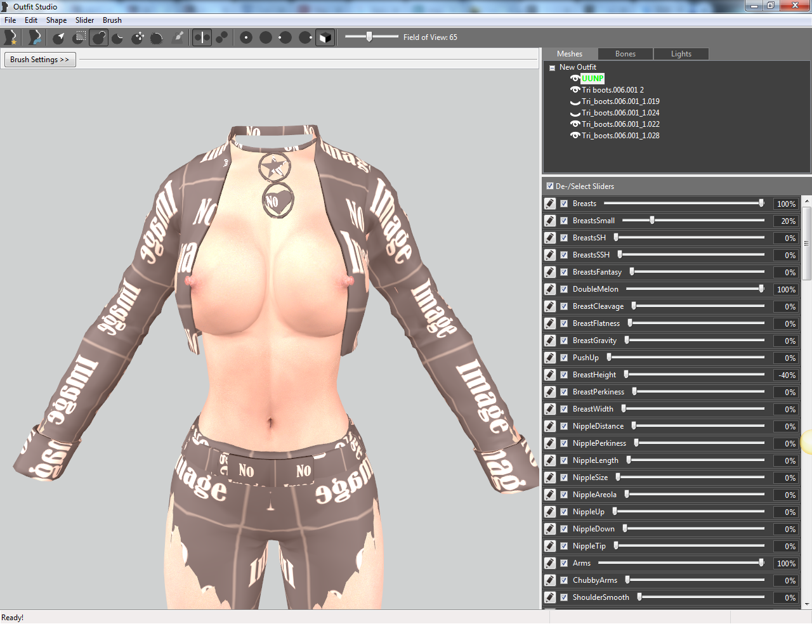Switch to front view sphere icon
Screen dimensions: 812x624
pos(246,37)
